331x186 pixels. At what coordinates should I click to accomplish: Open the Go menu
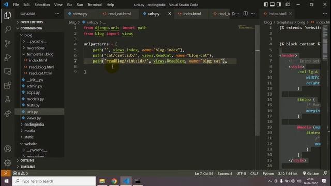pos(69,5)
